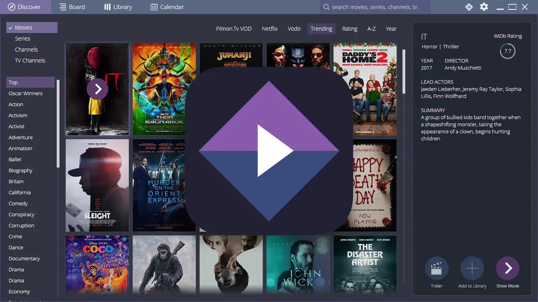Sort movies by Rating
This screenshot has width=538, height=302.
pos(349,28)
